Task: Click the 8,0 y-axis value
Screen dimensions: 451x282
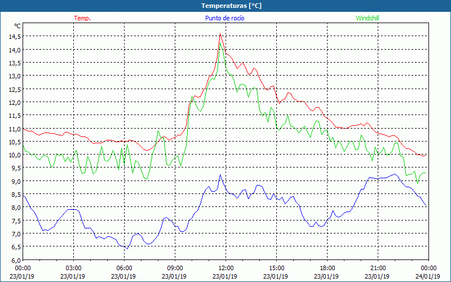Action: point(16,207)
